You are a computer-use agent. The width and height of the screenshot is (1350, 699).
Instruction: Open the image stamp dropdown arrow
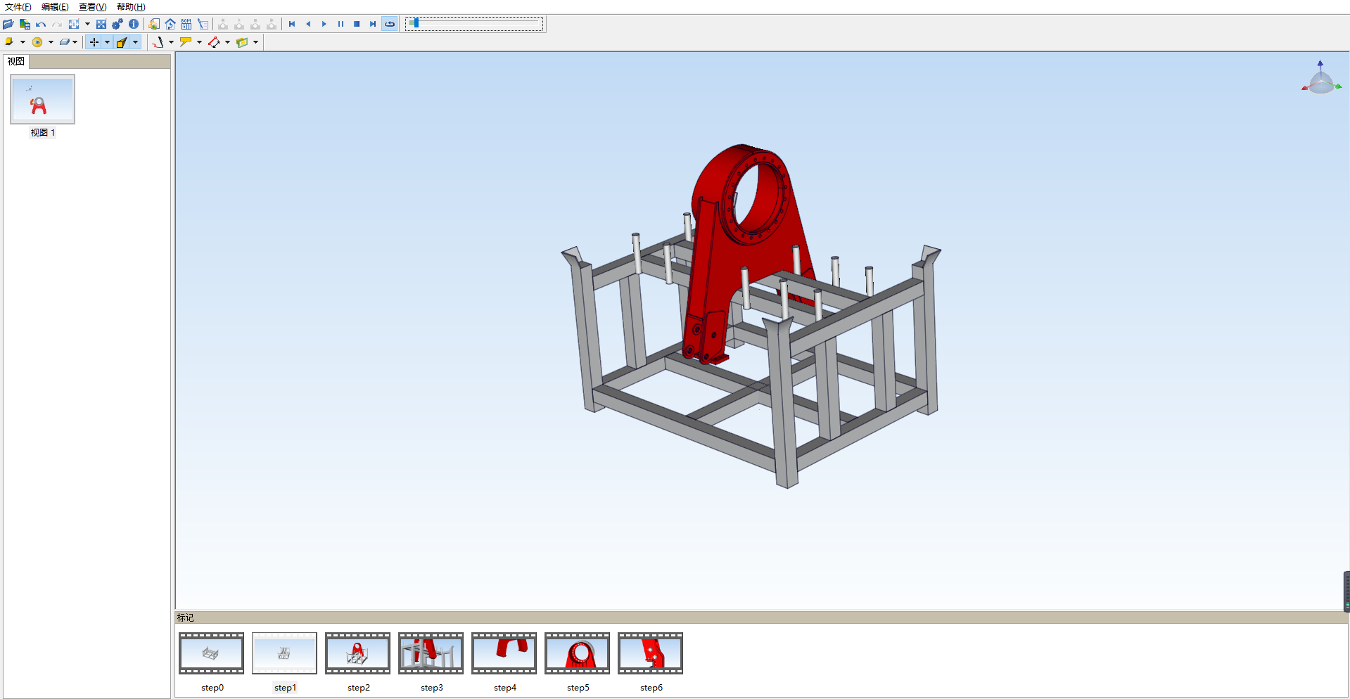[x=255, y=42]
